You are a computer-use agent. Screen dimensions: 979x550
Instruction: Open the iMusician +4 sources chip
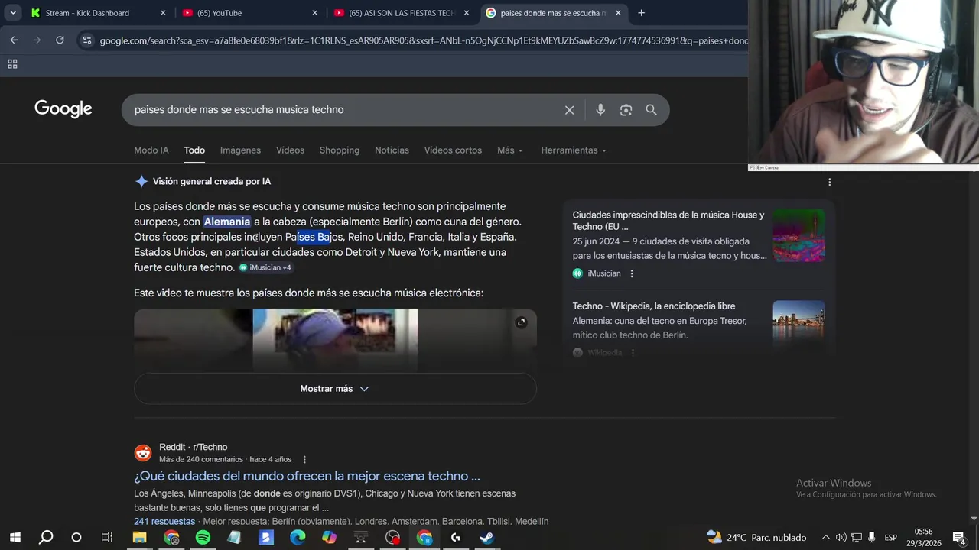265,267
